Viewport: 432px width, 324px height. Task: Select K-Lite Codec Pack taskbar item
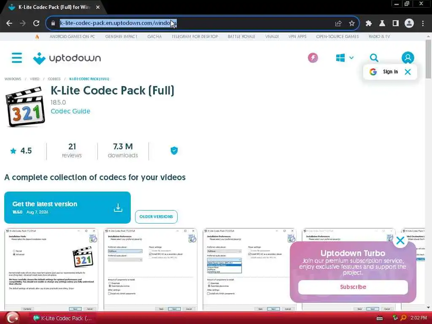pyautogui.click(x=63, y=318)
